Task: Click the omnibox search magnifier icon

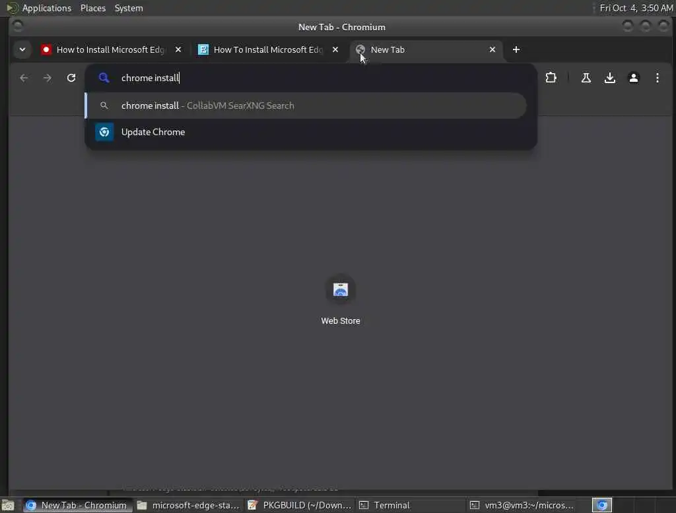Action: [104, 78]
